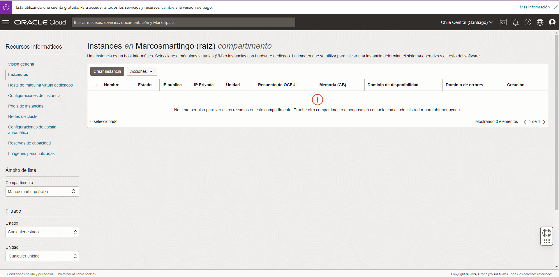Open the Compartimento selector Marcosmartingo
The image size is (559, 277).
click(x=42, y=191)
